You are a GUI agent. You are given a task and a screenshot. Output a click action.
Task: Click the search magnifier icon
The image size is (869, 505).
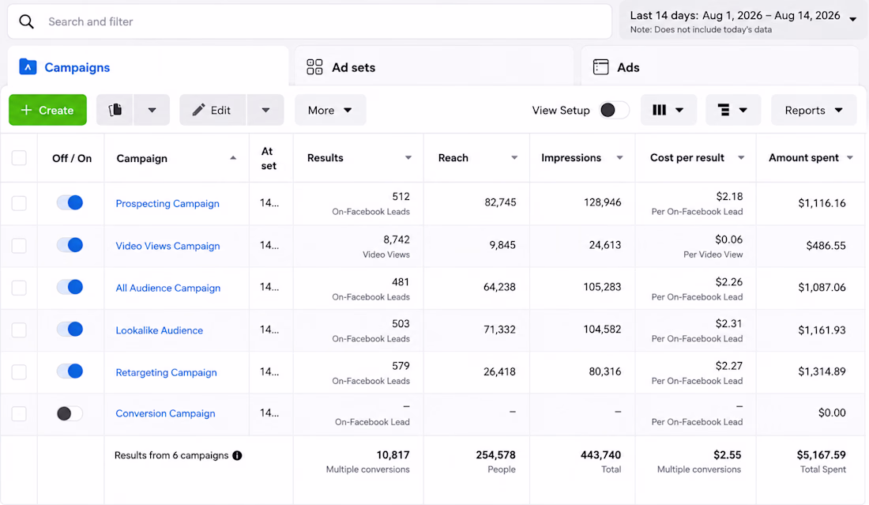(x=26, y=21)
